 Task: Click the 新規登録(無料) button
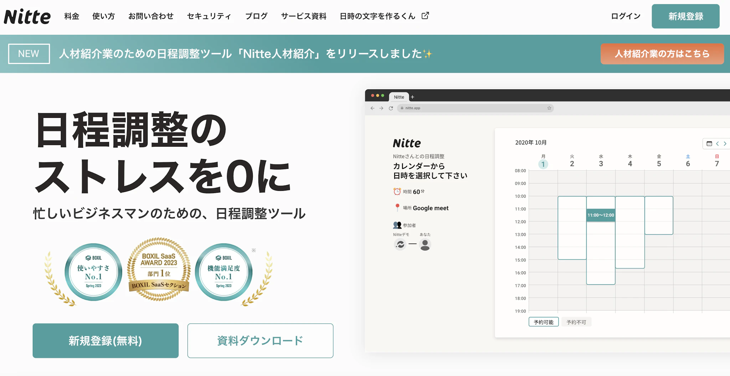pyautogui.click(x=106, y=341)
